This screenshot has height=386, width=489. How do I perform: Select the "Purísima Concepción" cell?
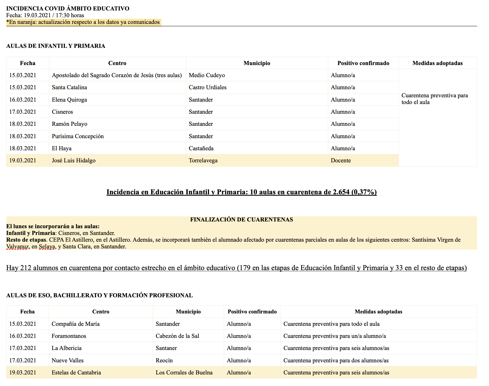point(78,136)
